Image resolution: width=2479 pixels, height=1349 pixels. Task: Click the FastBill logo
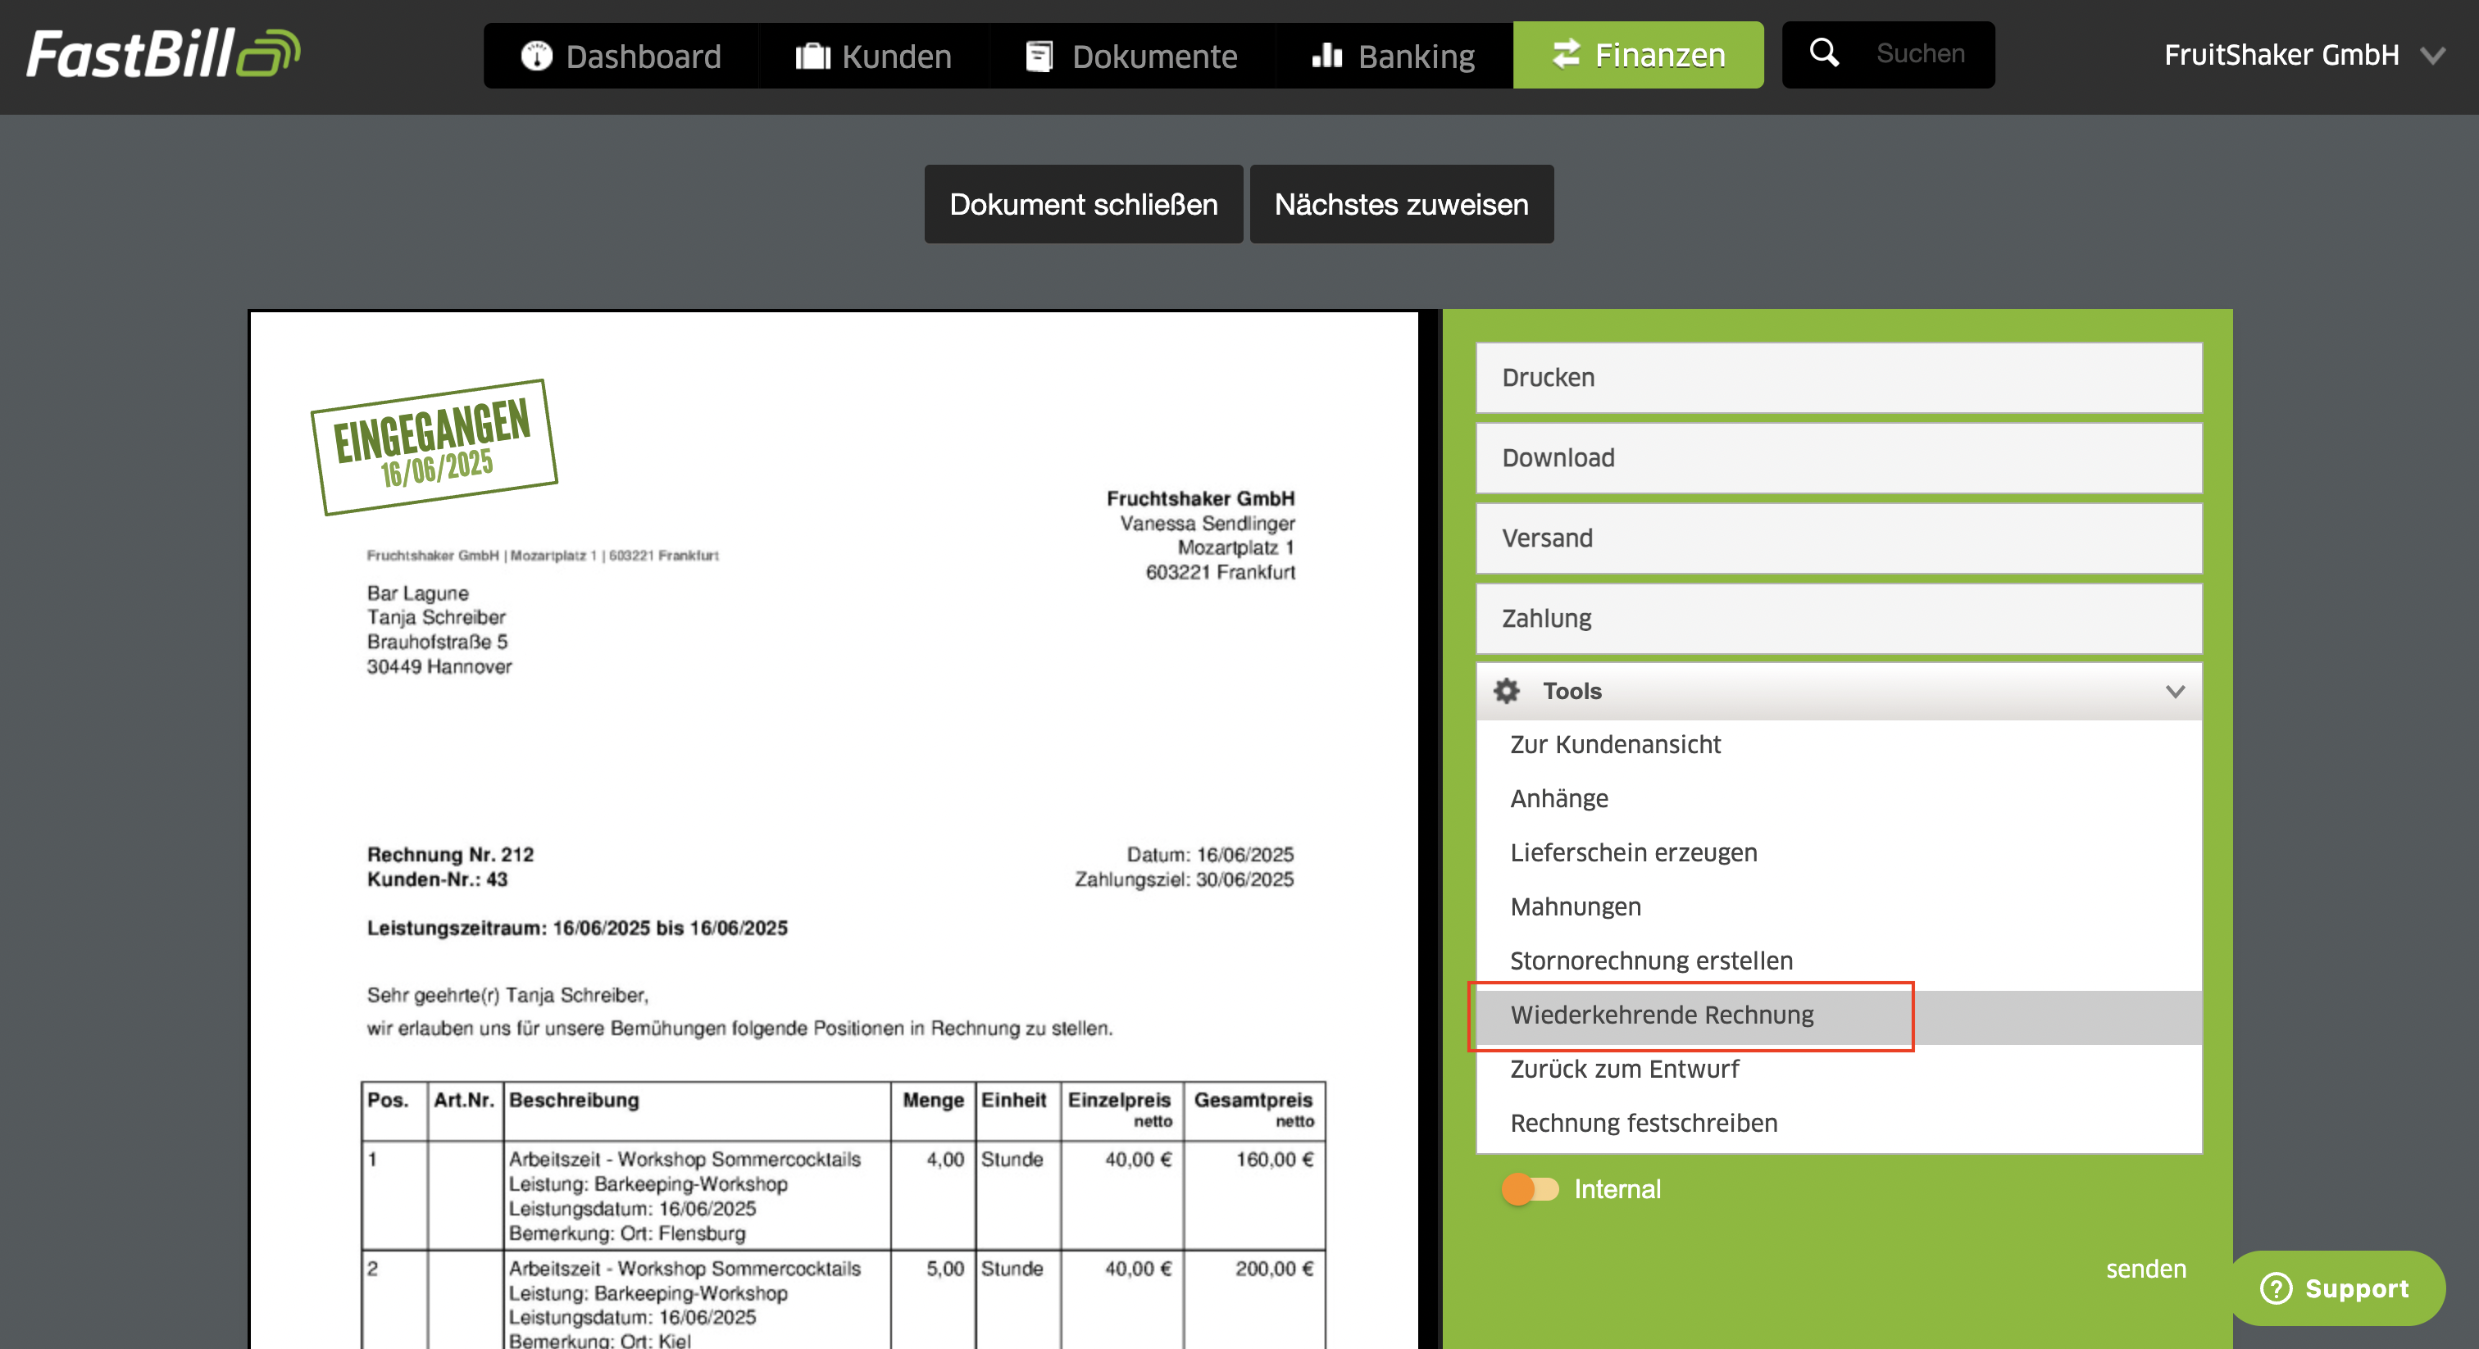click(162, 54)
